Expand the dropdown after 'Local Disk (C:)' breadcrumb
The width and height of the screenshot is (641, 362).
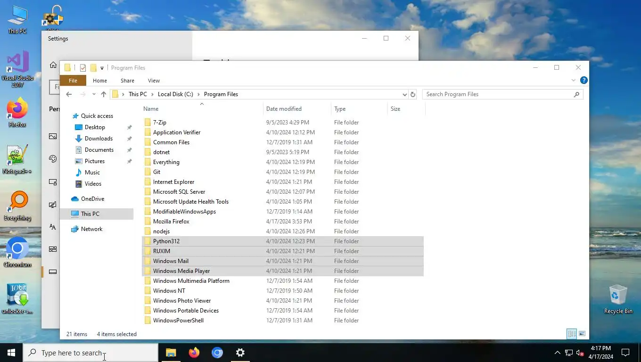pyautogui.click(x=198, y=94)
